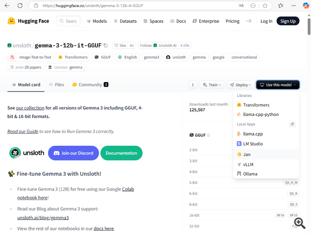Open the GGUF tag chip
Viewport: 311px width, 234px height.
tap(103, 57)
